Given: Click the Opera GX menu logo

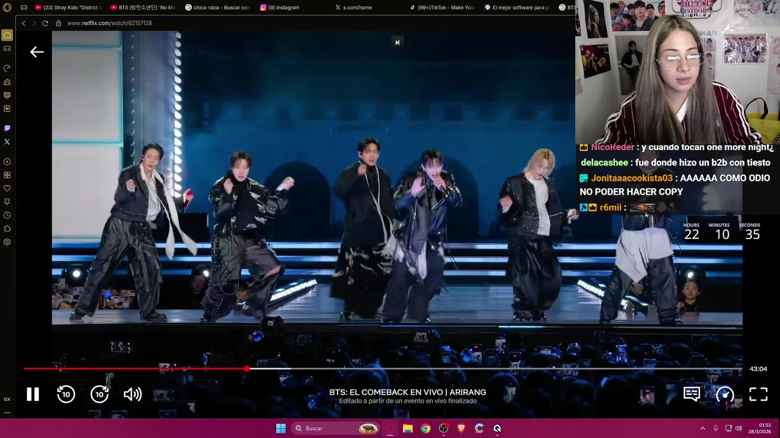Looking at the screenshot, I should [x=7, y=7].
